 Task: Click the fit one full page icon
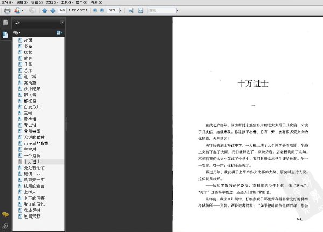coord(141,11)
